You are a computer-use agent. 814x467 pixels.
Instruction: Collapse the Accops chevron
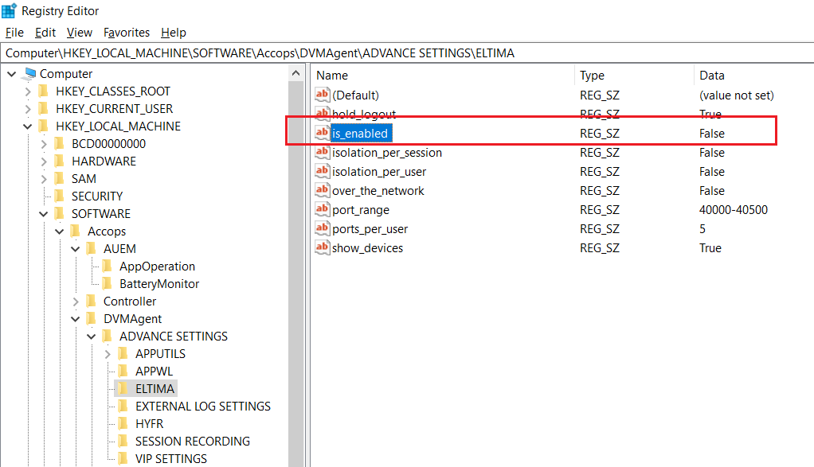[60, 232]
